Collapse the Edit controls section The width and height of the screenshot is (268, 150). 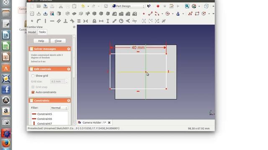point(69,69)
